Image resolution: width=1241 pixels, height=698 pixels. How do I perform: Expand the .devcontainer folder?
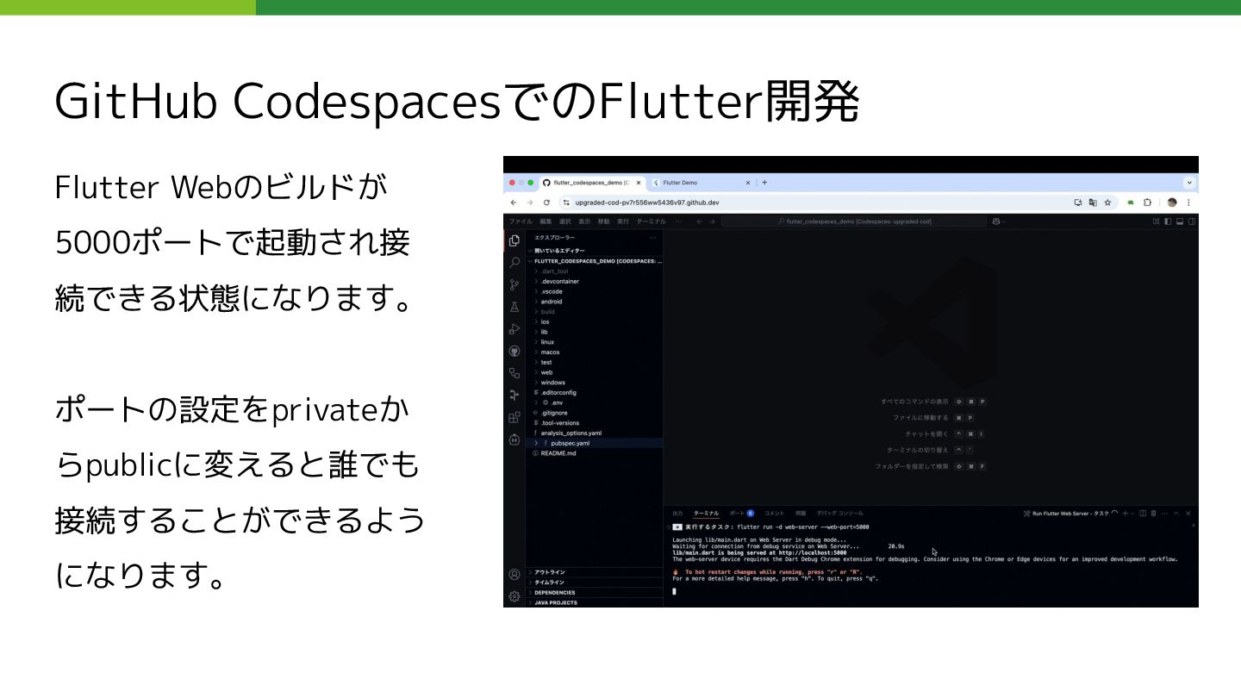pyautogui.click(x=595, y=281)
